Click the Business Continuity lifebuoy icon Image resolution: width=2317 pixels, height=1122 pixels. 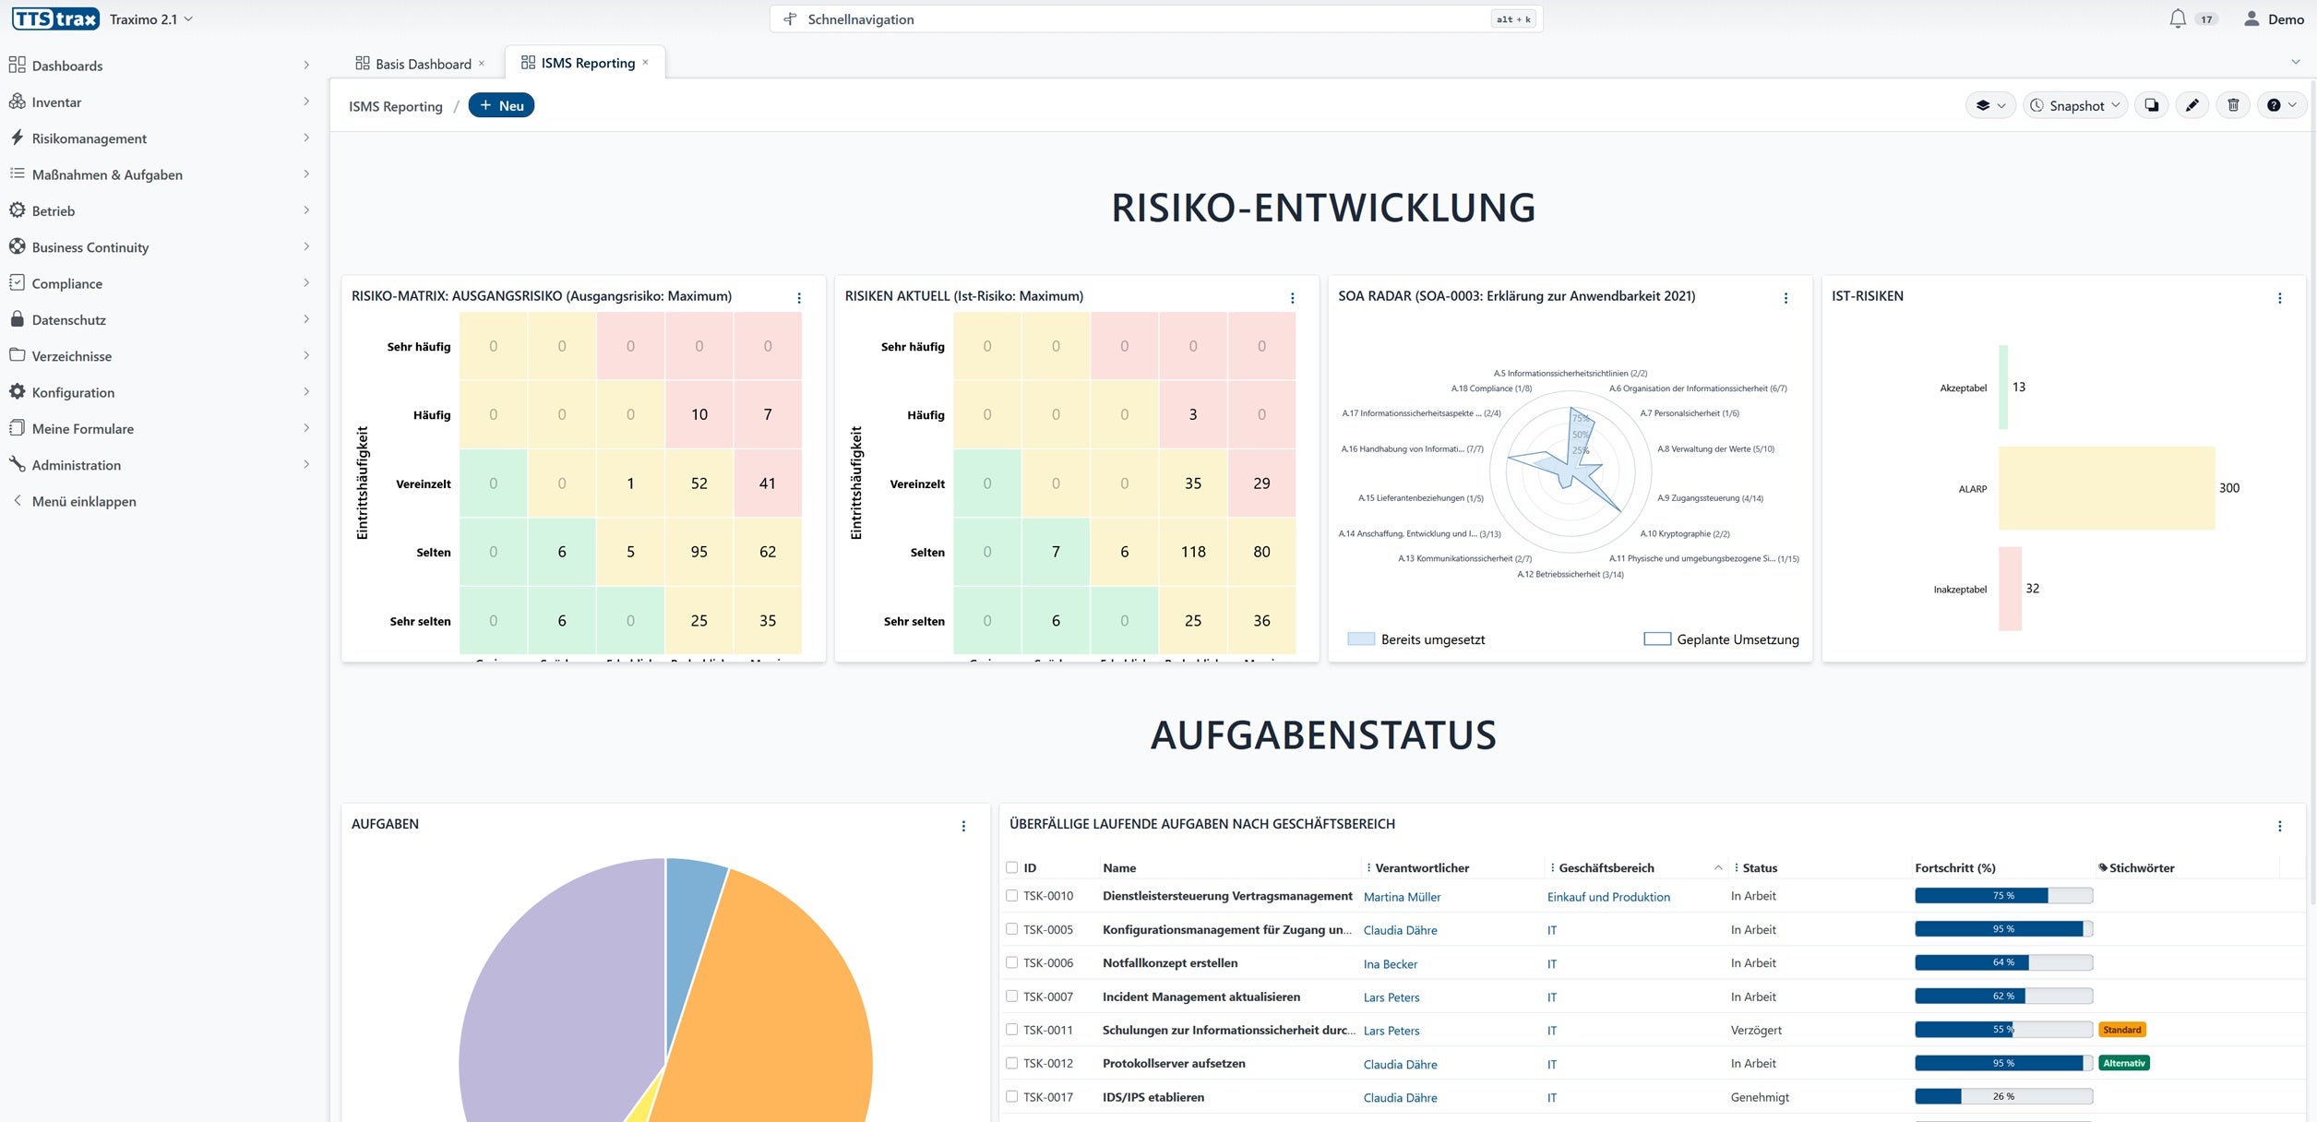[x=17, y=246]
